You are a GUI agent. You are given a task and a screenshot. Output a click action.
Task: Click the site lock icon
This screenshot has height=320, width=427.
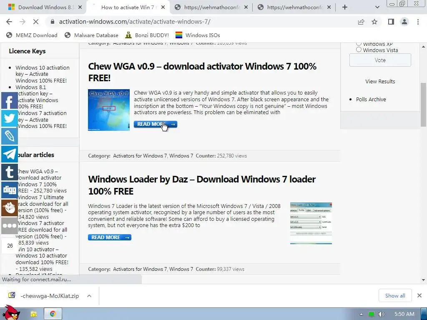click(53, 22)
